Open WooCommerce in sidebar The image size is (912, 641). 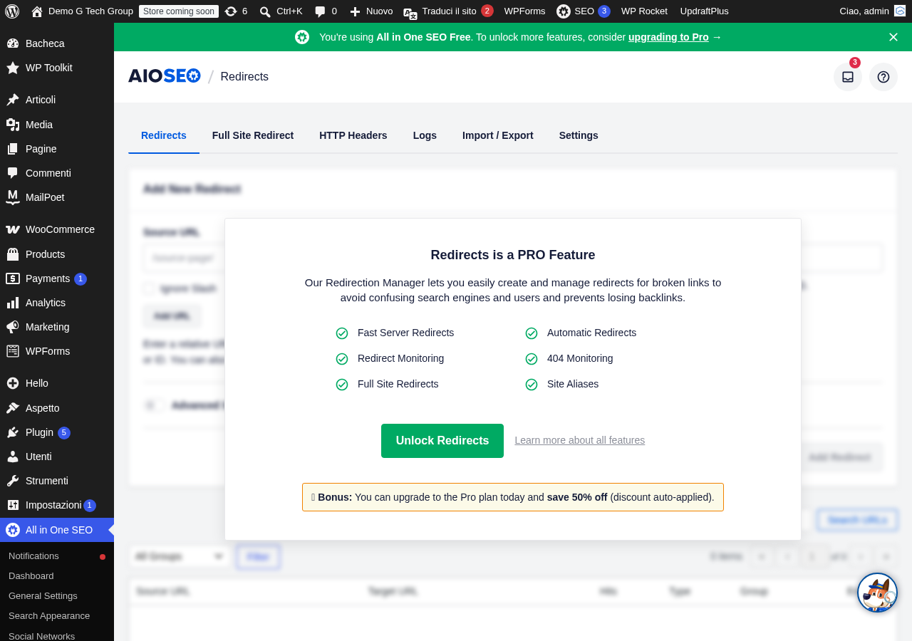point(57,229)
